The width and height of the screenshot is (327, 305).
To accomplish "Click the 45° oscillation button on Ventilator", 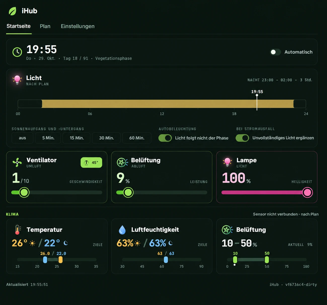I will point(91,162).
